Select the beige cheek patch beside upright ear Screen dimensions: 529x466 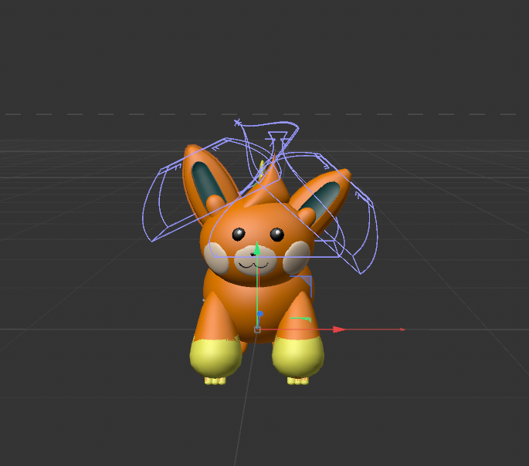pyautogui.click(x=216, y=258)
